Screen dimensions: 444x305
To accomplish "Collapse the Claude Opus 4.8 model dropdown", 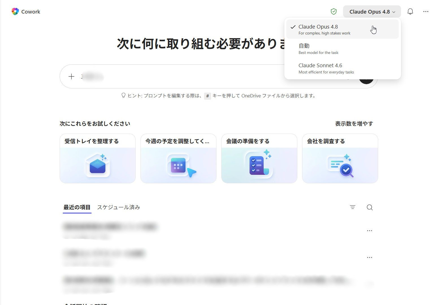I will pos(372,12).
